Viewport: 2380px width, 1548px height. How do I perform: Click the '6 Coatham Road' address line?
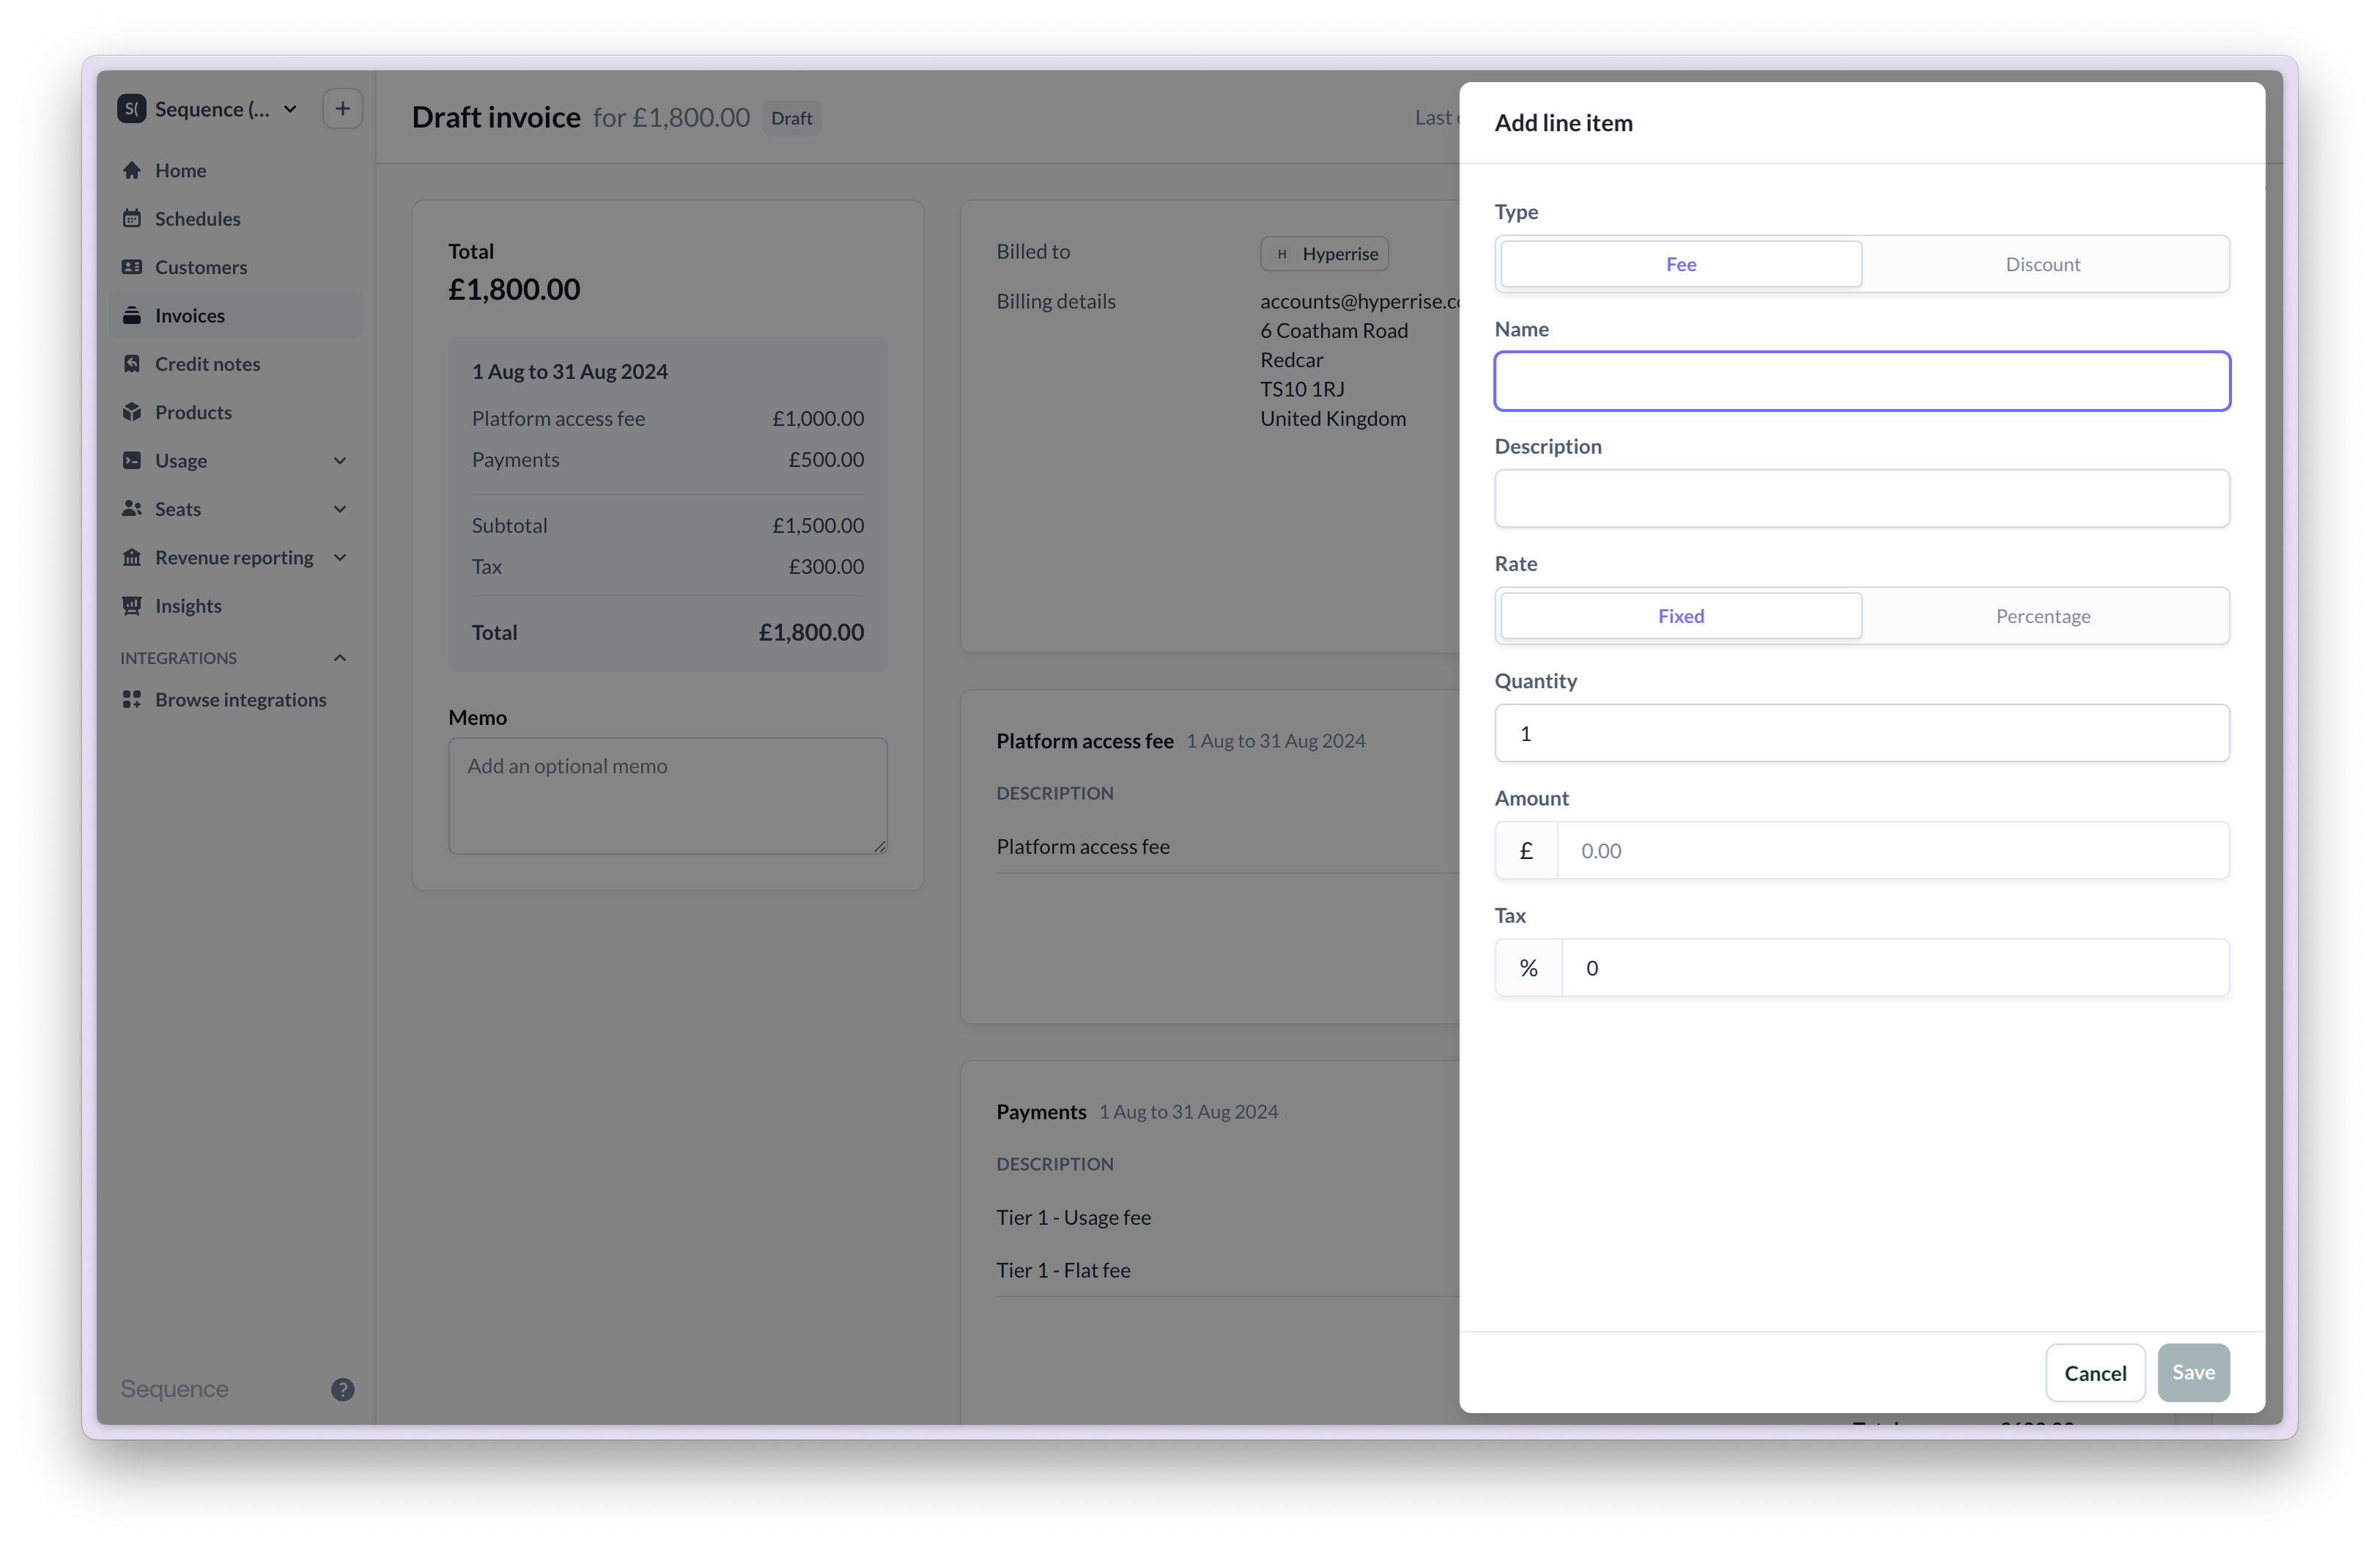click(1333, 330)
